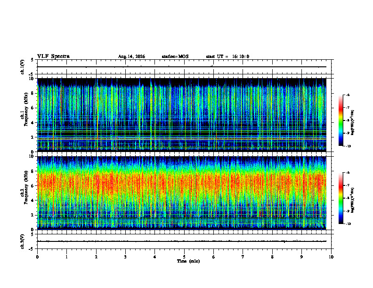Click the VLF Spectra title text
Screen dimensions: 373x288
tap(53, 56)
